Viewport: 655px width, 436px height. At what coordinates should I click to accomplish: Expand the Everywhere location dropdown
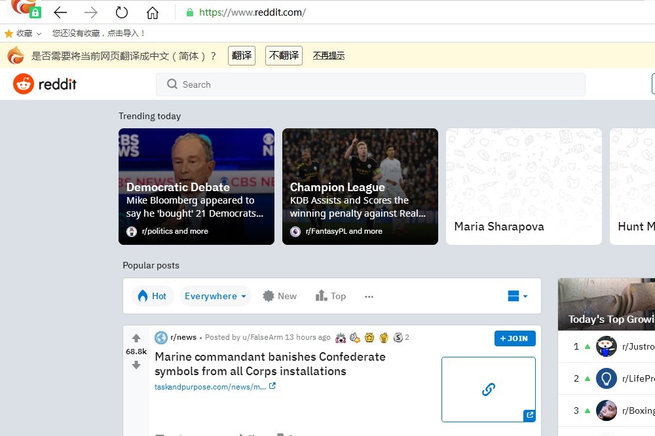(215, 297)
